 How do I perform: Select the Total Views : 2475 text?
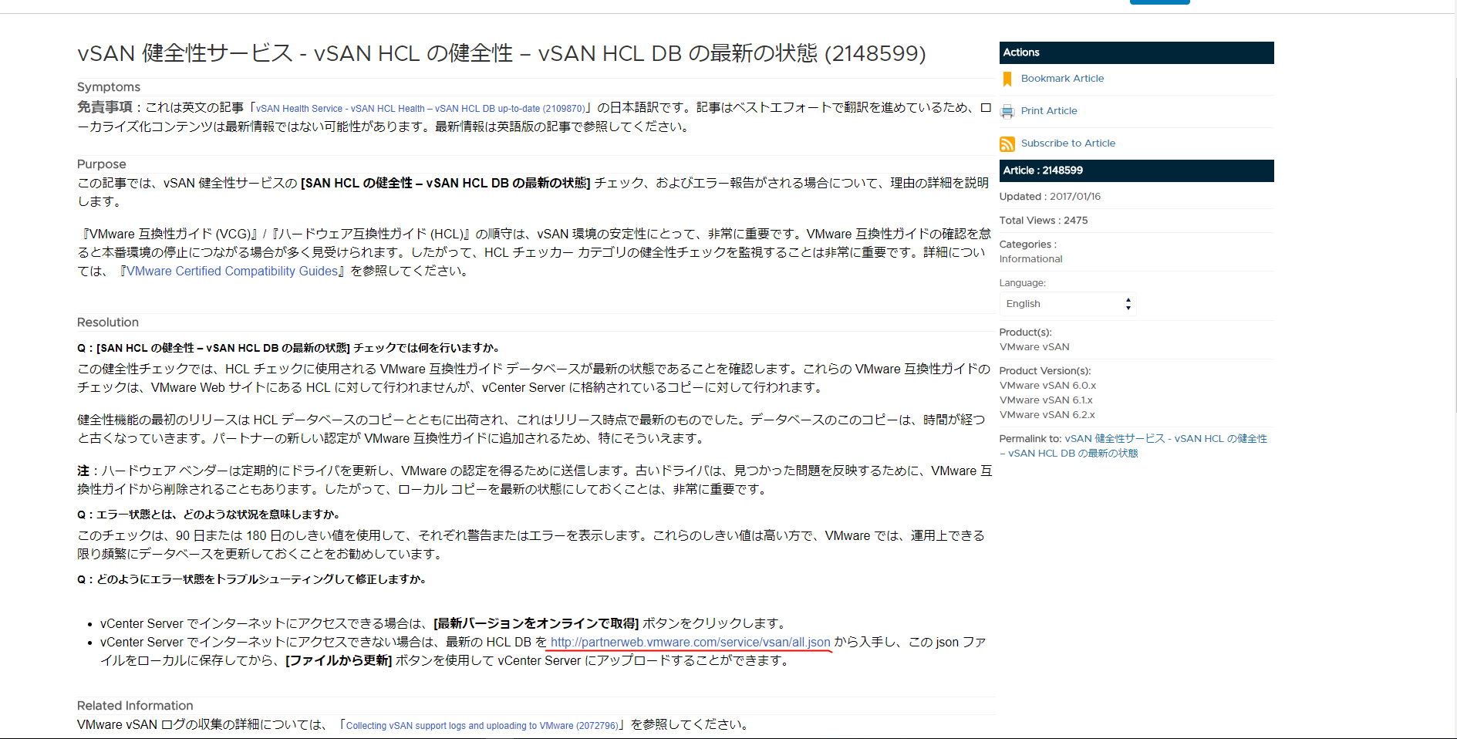1044,221
